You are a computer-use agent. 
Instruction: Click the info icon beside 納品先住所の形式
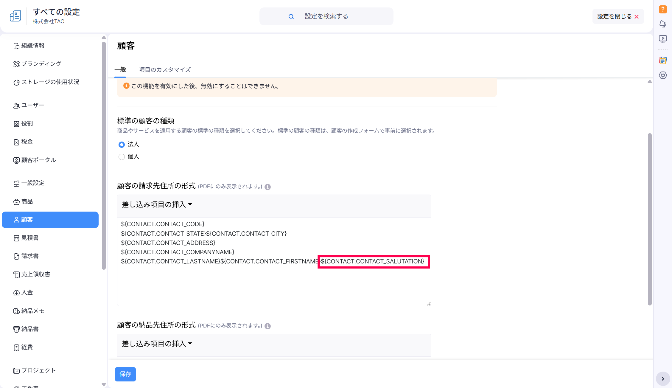pyautogui.click(x=267, y=326)
